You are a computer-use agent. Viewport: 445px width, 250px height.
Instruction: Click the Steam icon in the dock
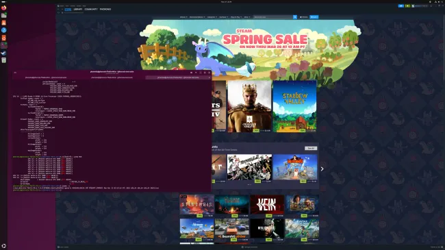(3, 53)
